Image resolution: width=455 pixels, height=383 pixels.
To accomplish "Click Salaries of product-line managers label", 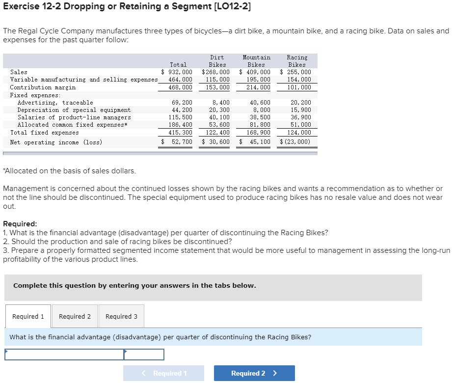I will pyautogui.click(x=74, y=117).
